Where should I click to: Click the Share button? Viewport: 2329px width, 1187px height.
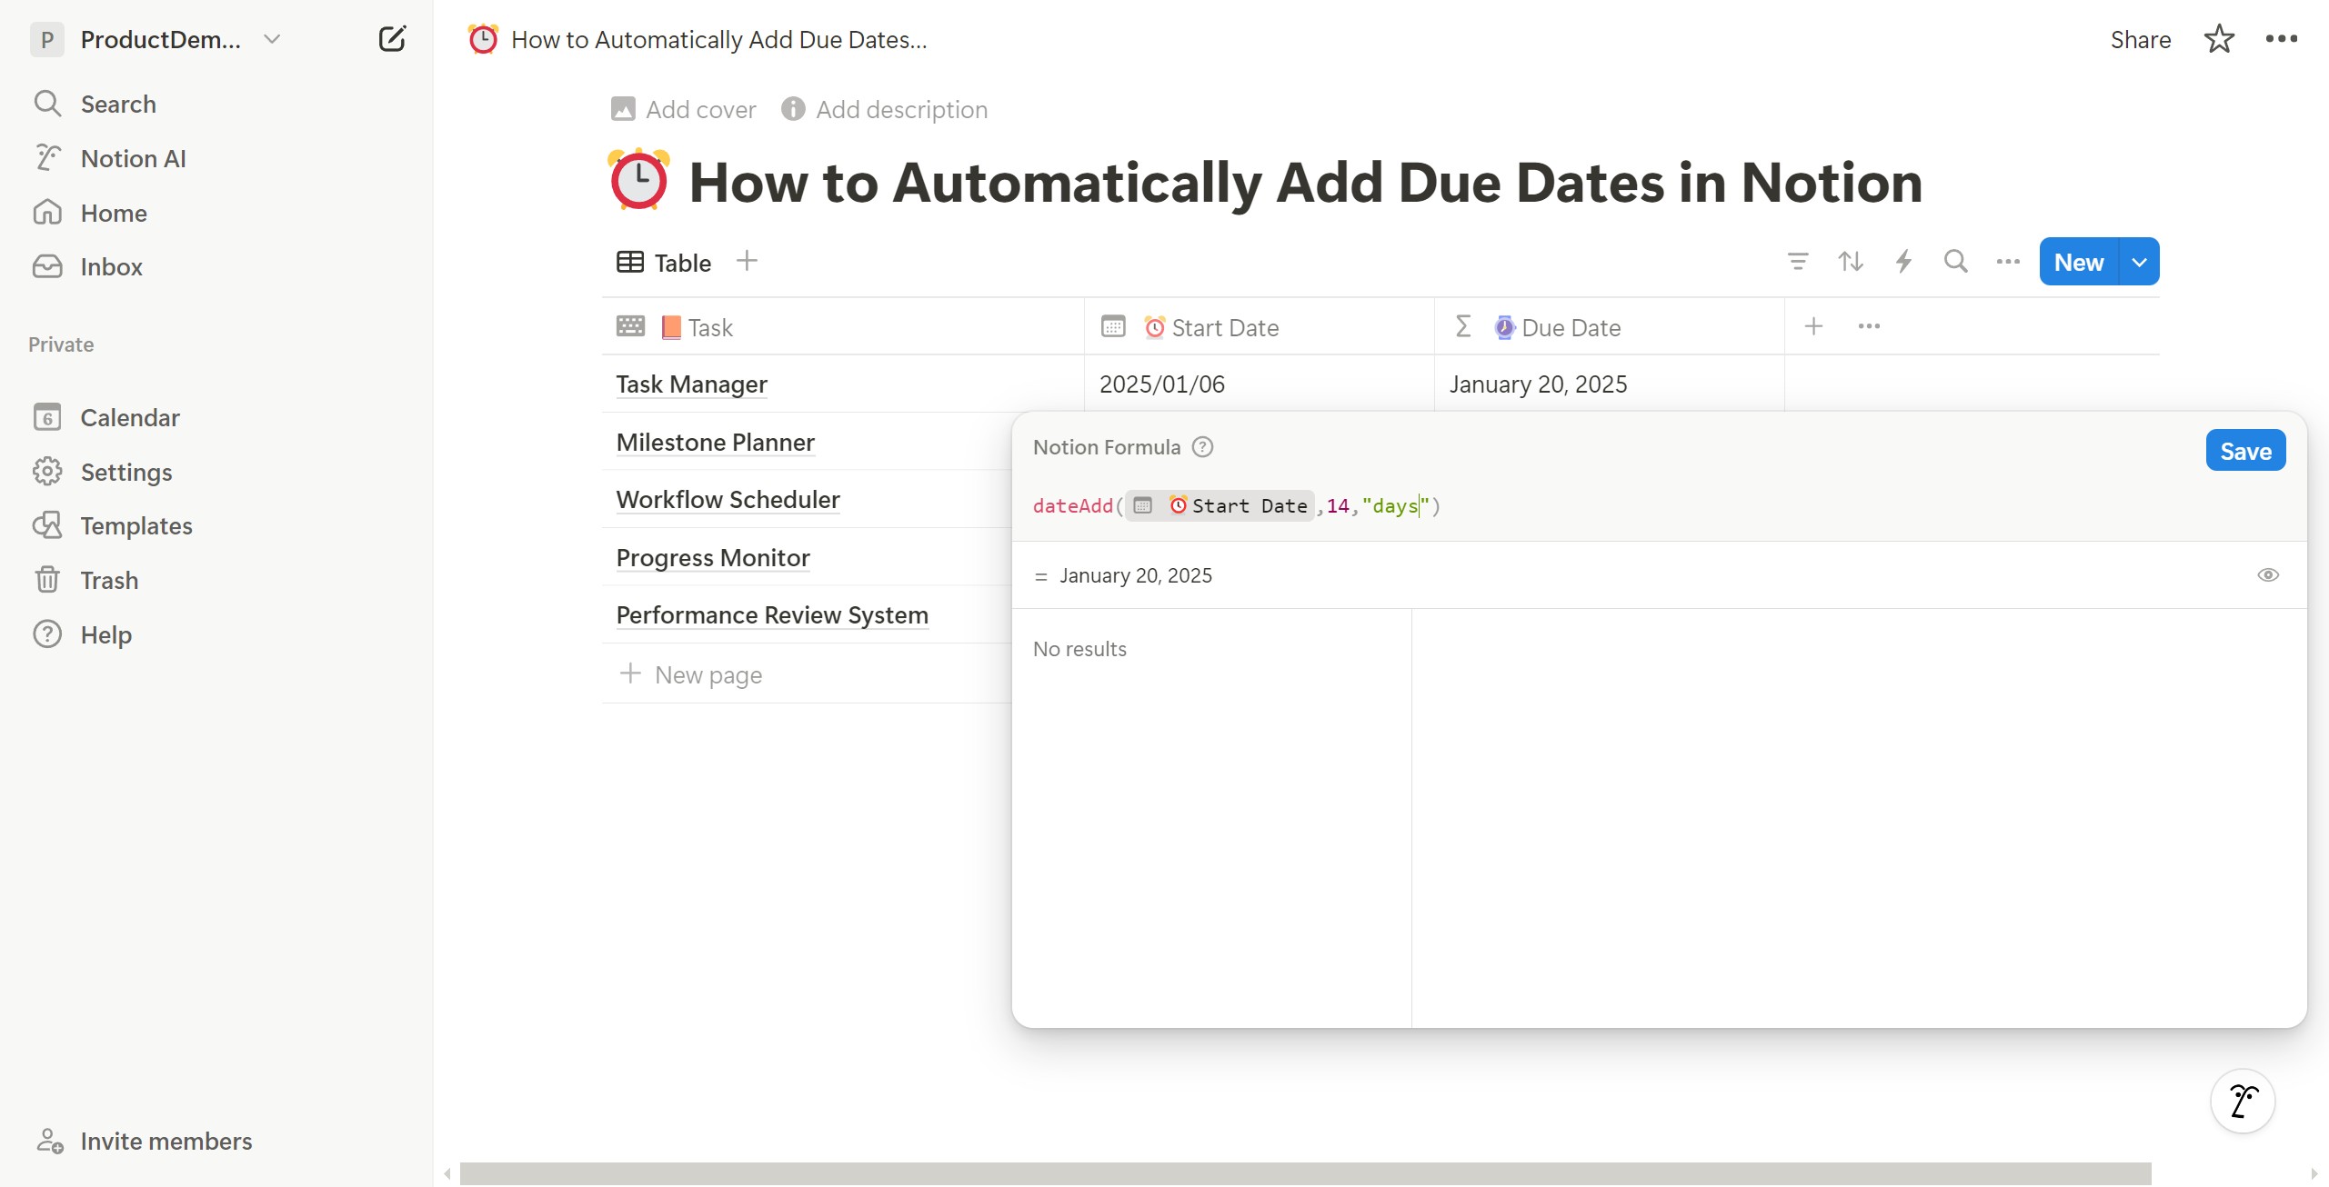click(2140, 40)
